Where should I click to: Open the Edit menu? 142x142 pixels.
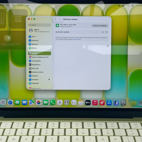tap(8, 5)
